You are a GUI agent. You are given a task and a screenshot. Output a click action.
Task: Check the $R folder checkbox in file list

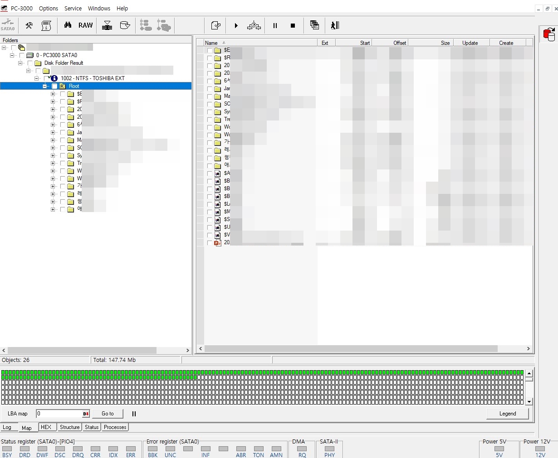(x=210, y=58)
